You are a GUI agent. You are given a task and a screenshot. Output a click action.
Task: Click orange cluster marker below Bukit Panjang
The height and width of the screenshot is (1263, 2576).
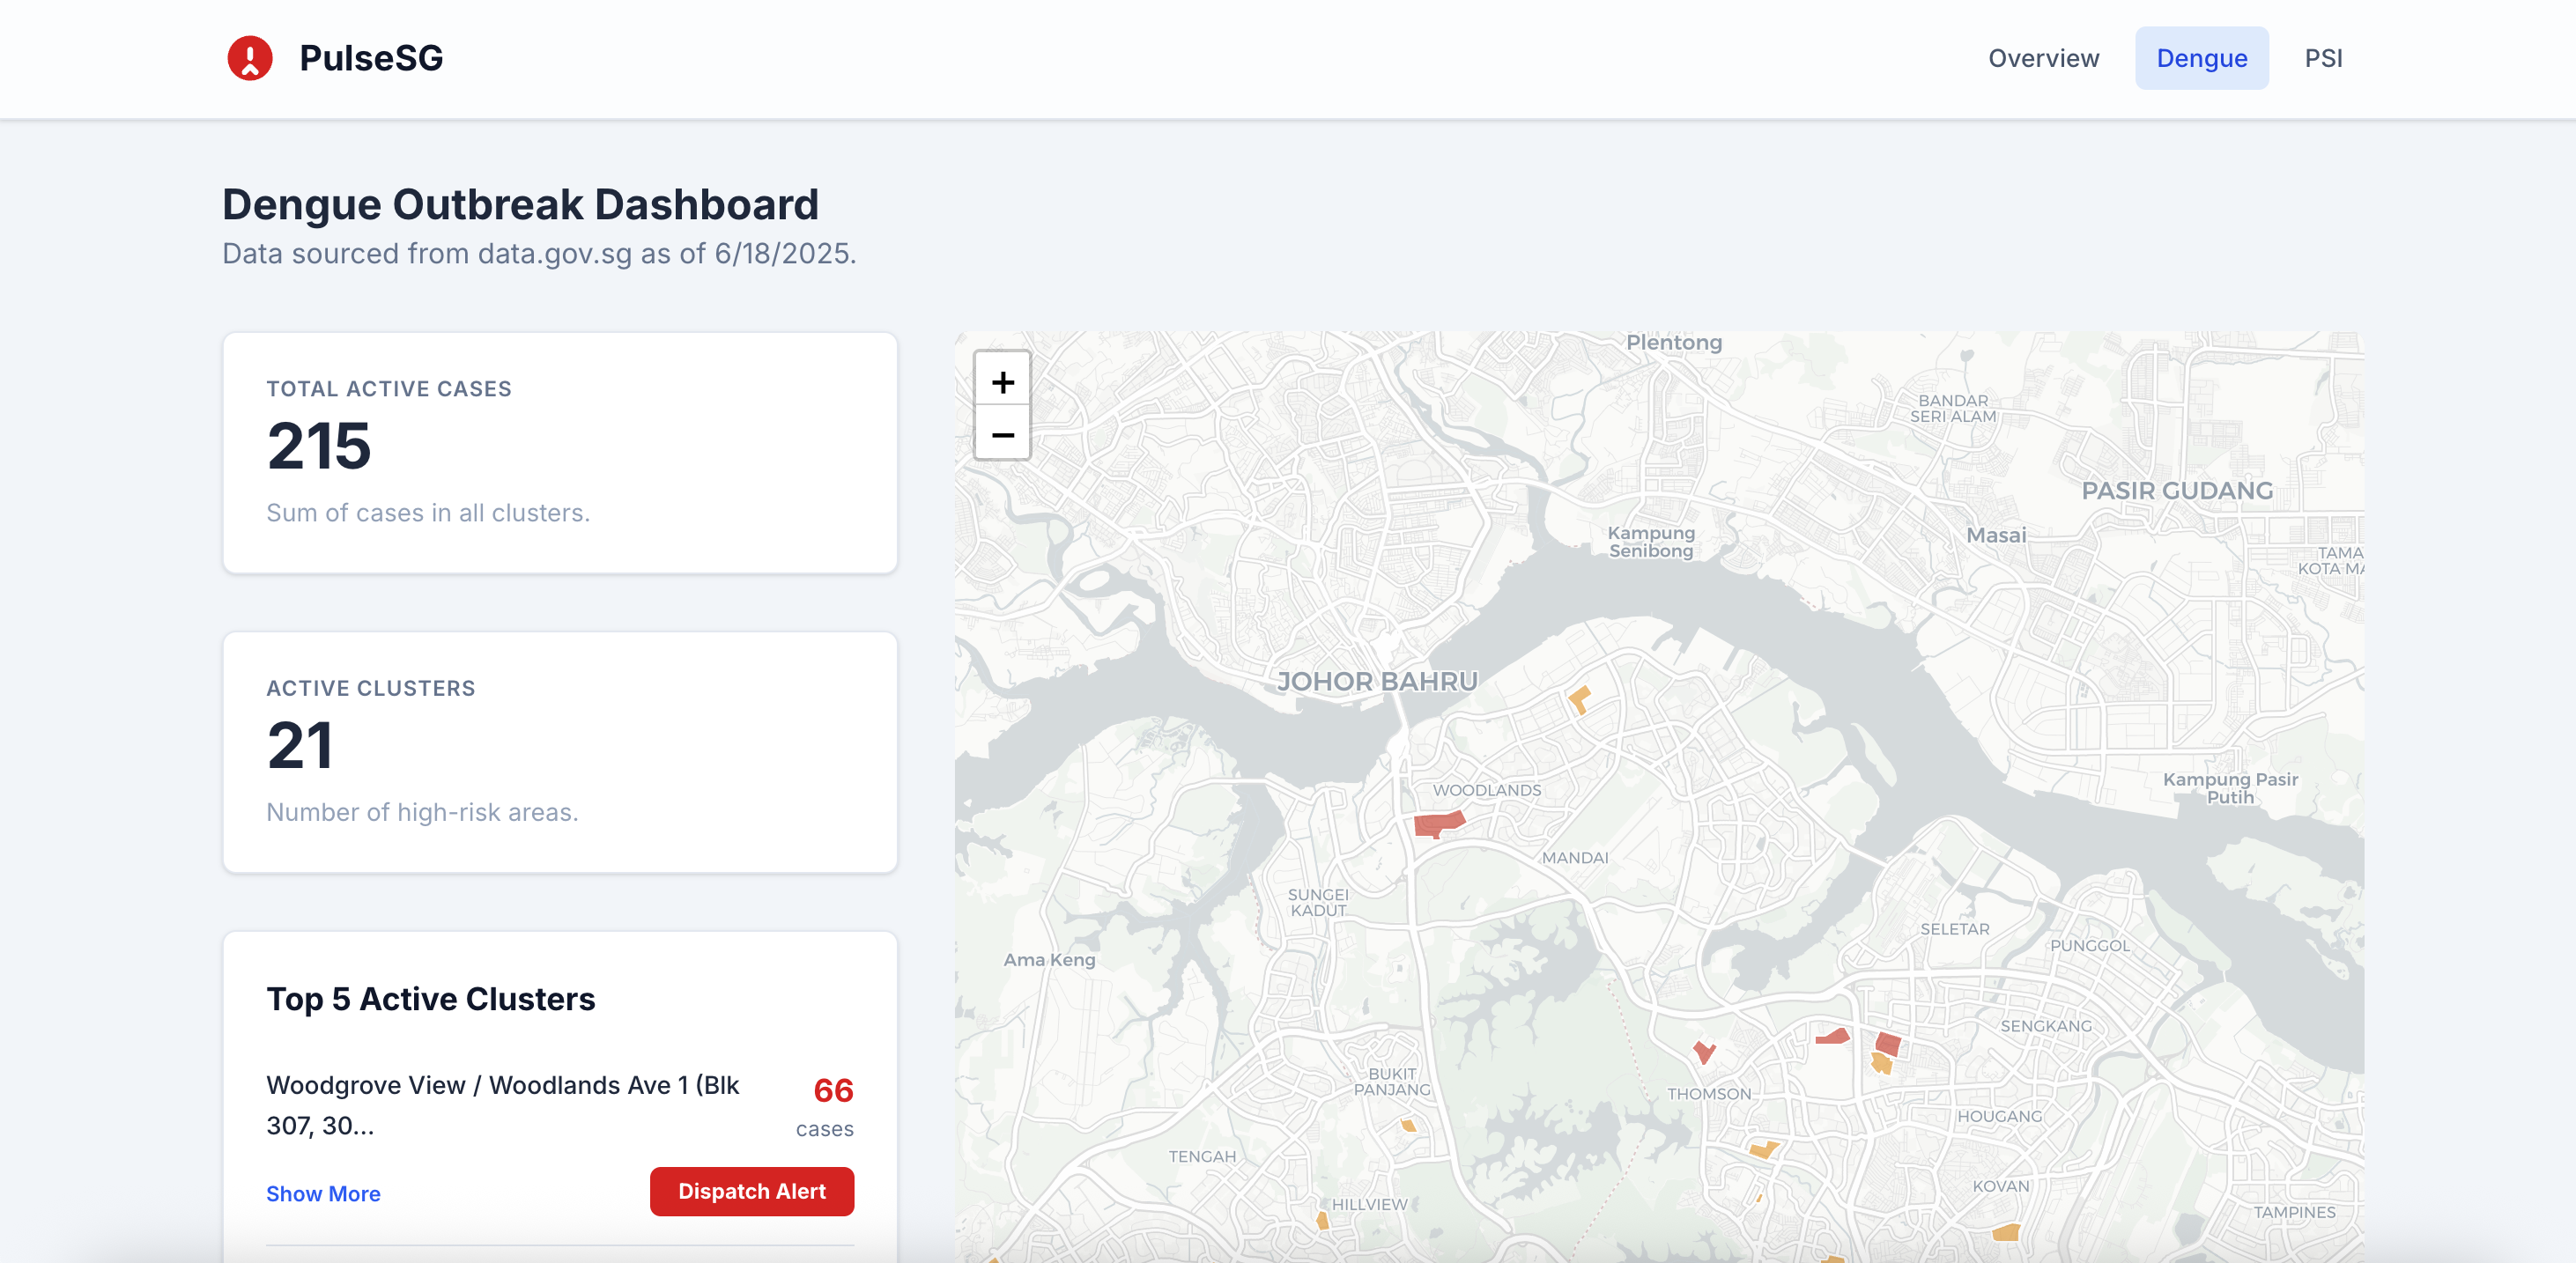1408,1125
